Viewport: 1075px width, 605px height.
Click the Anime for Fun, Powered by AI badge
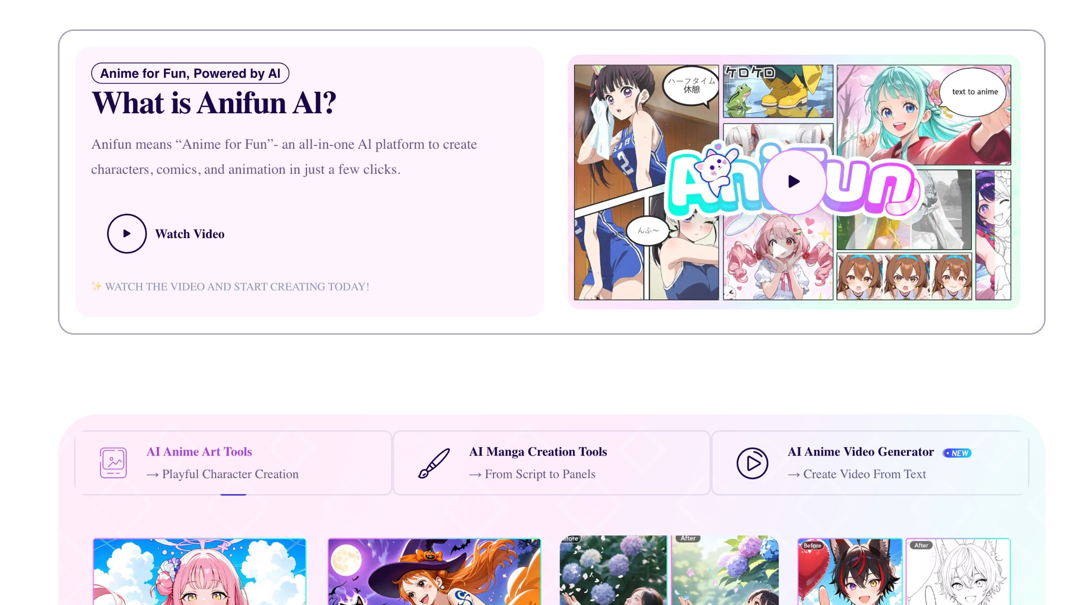coord(190,73)
